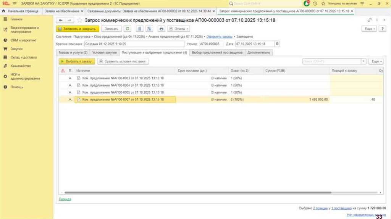
Task: Open the Легенда link
Action: click(65, 199)
